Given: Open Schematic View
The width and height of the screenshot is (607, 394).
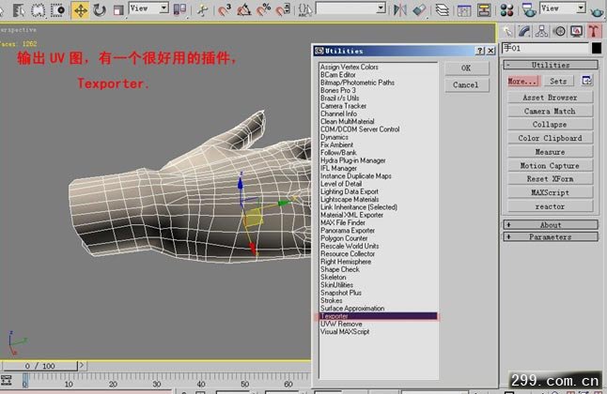Looking at the screenshot, I should tap(484, 9).
